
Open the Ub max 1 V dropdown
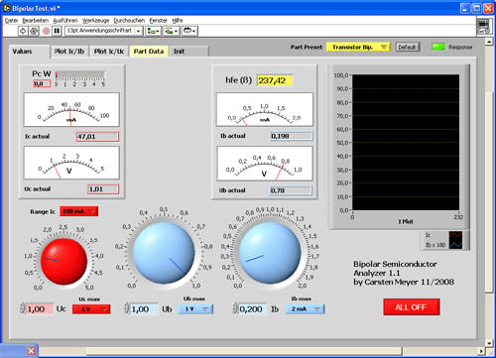coord(195,309)
